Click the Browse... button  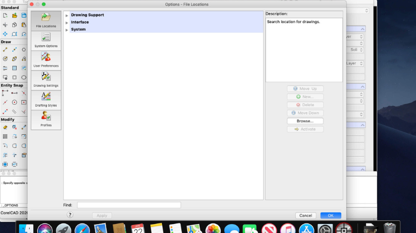(305, 121)
